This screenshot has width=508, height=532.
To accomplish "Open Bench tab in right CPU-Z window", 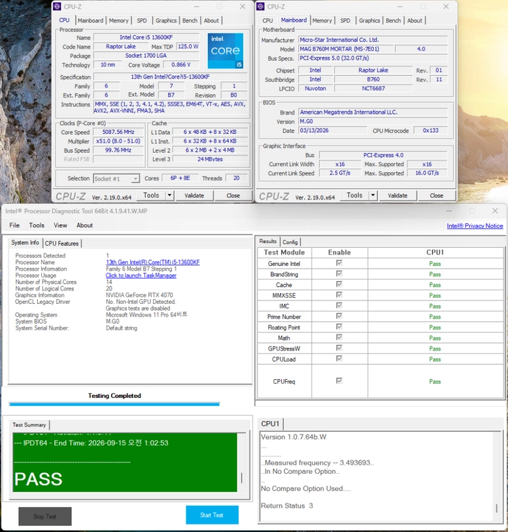I will (394, 20).
